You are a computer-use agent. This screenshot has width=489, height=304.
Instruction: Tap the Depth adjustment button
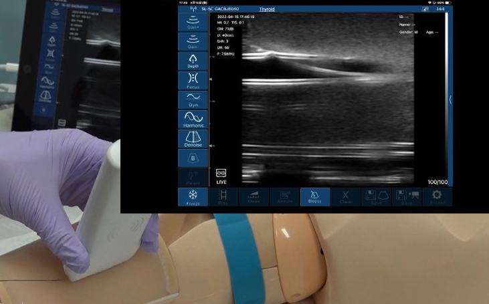coord(193,61)
